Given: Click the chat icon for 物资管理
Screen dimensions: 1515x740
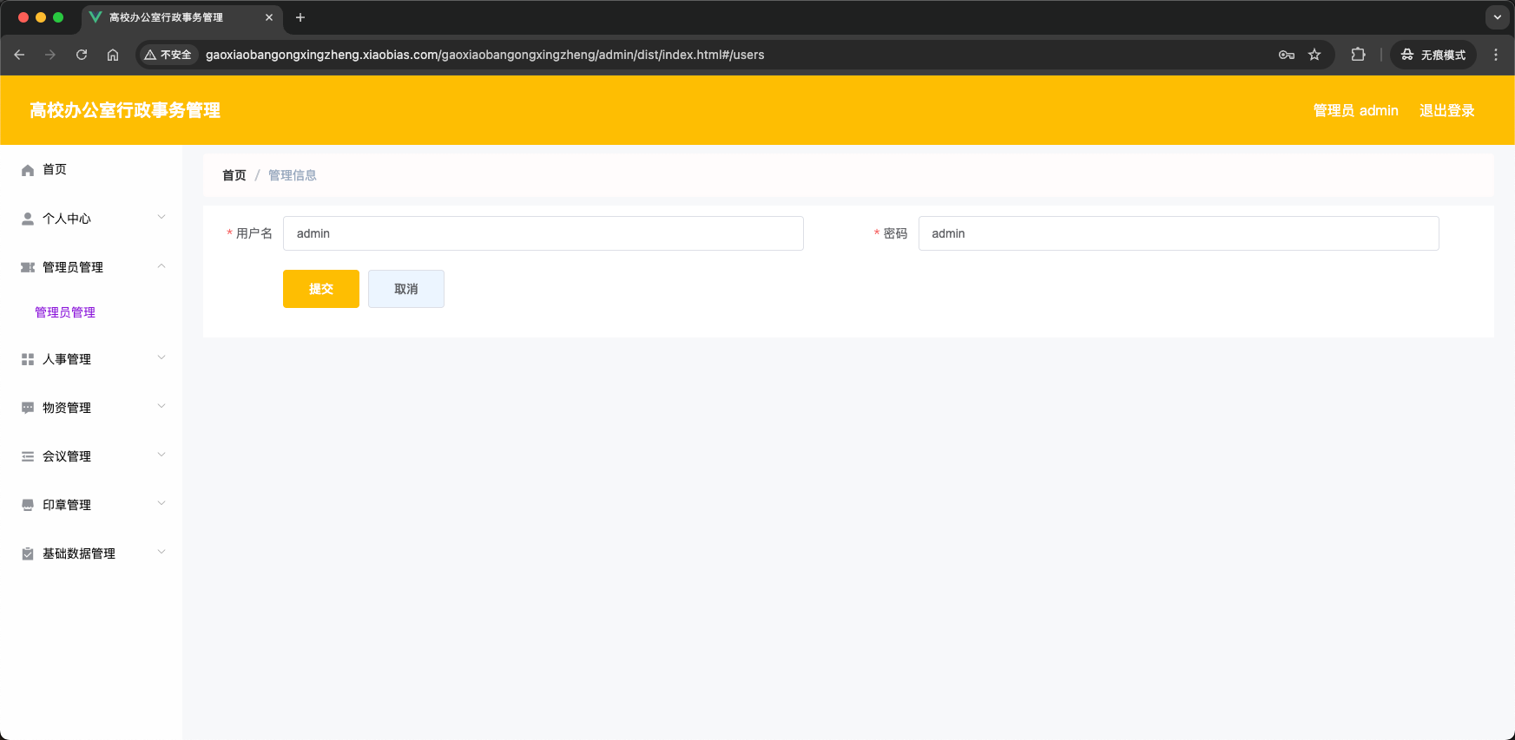Looking at the screenshot, I should pyautogui.click(x=28, y=408).
